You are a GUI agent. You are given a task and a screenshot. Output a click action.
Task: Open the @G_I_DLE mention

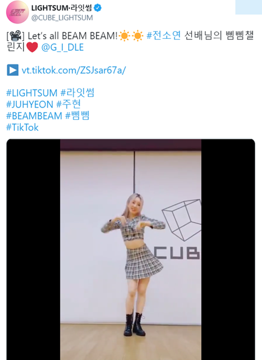pyautogui.click(x=62, y=48)
